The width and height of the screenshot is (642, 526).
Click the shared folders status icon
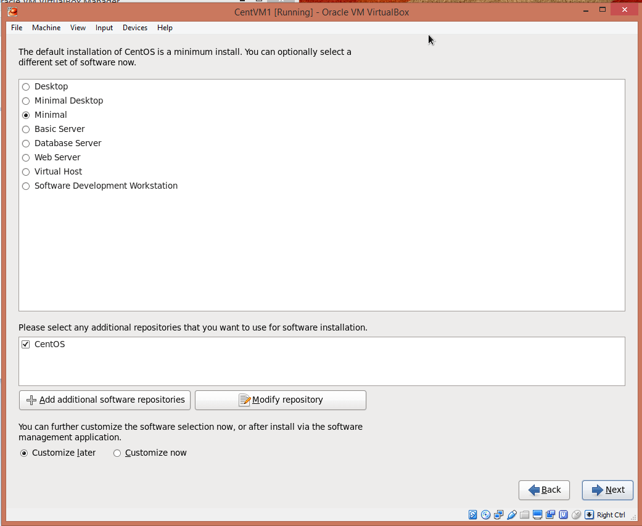coord(525,515)
